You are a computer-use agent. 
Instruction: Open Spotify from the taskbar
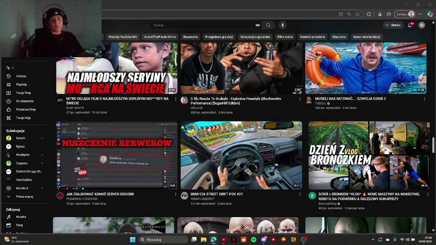(253, 240)
